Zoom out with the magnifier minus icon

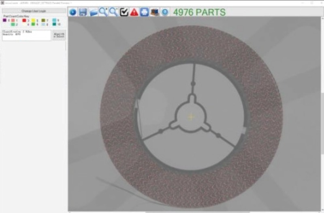[x=114, y=12]
